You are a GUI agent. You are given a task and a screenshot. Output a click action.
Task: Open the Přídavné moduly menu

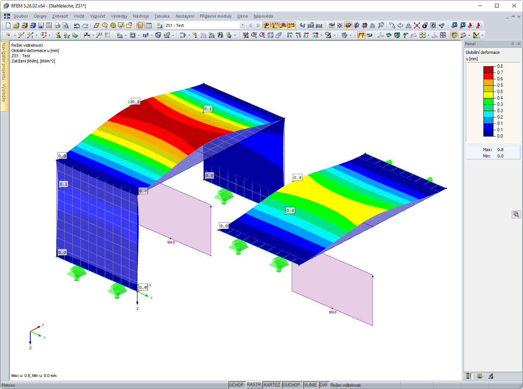tap(216, 16)
